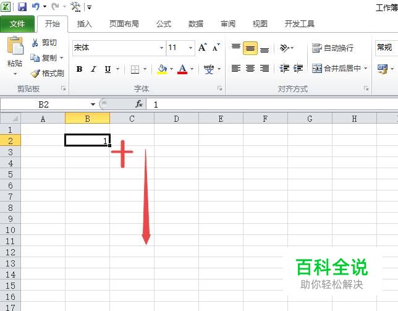Open the Clipboard (剪贴板) dialog launcher

(64, 88)
